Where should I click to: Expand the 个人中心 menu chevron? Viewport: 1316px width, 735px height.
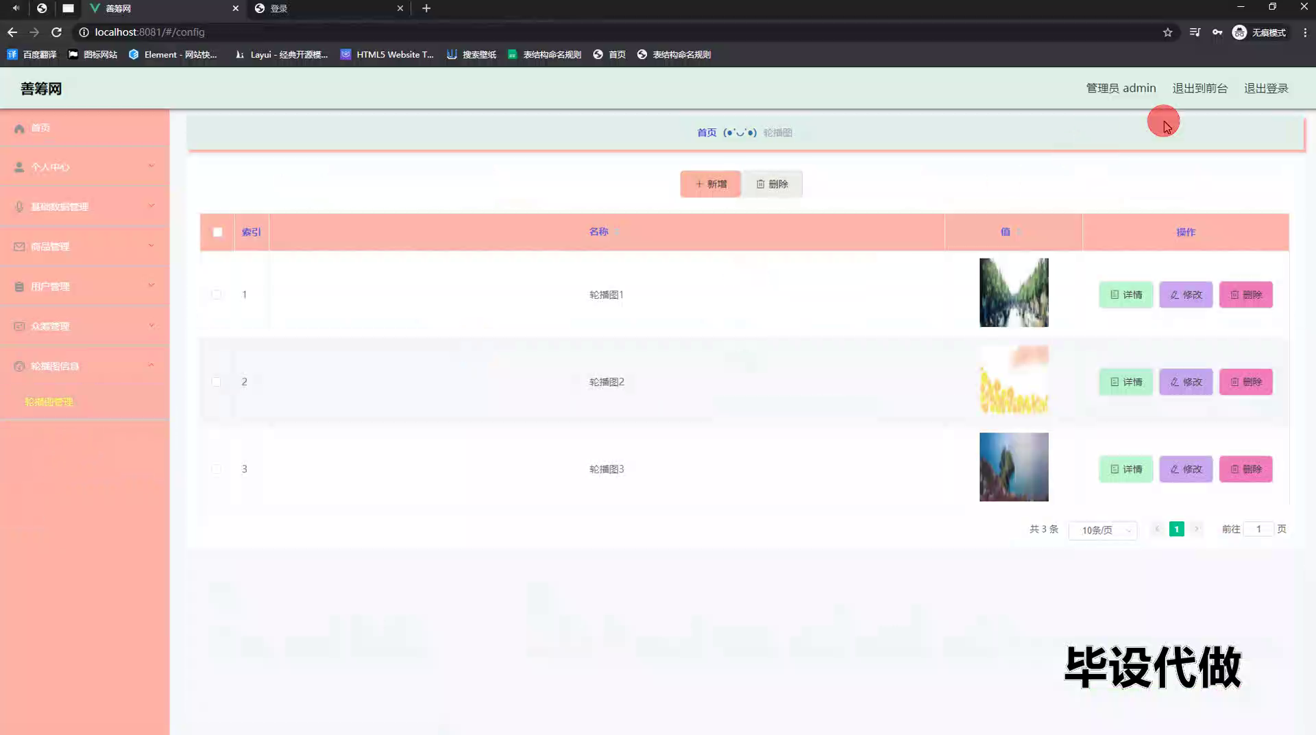151,166
